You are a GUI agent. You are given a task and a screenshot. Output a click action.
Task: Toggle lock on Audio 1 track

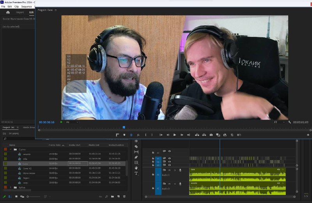[153, 175]
